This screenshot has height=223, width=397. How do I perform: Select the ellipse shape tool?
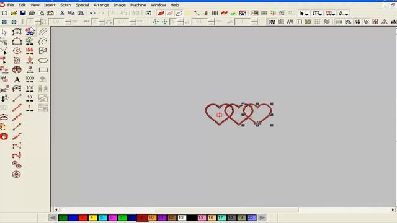point(43,61)
